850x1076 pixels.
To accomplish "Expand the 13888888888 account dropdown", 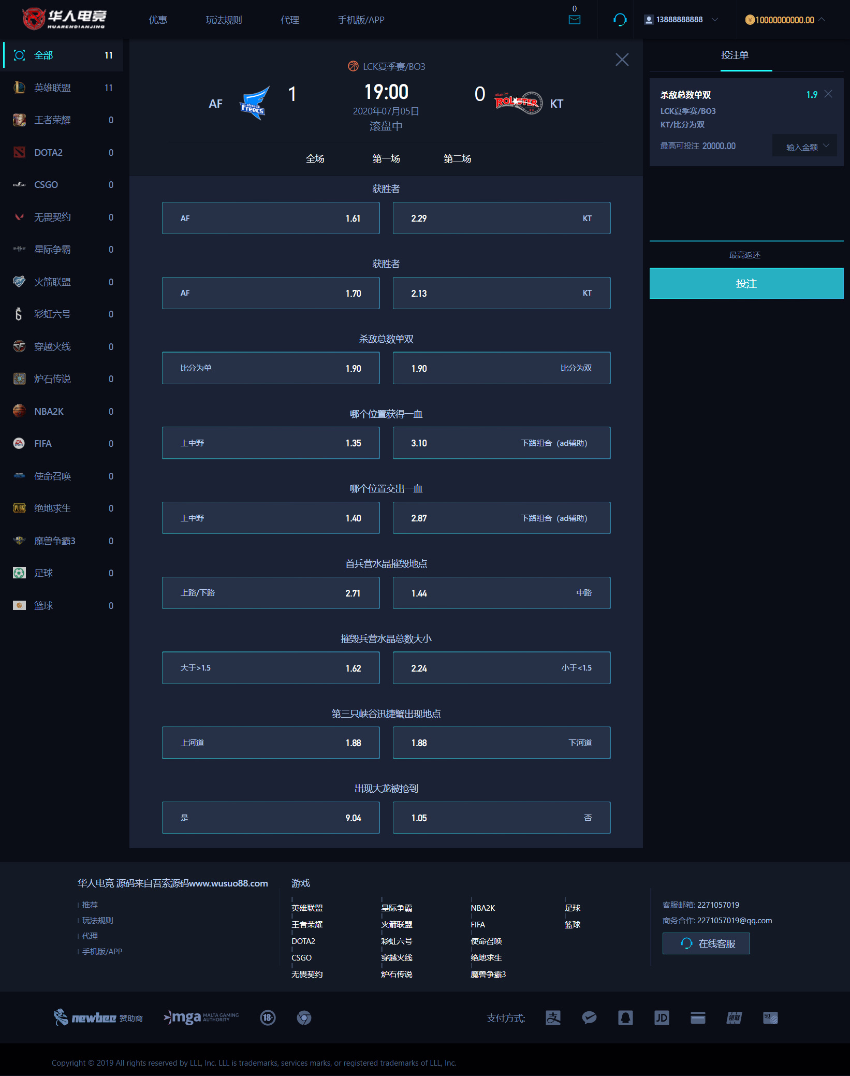I will click(715, 20).
